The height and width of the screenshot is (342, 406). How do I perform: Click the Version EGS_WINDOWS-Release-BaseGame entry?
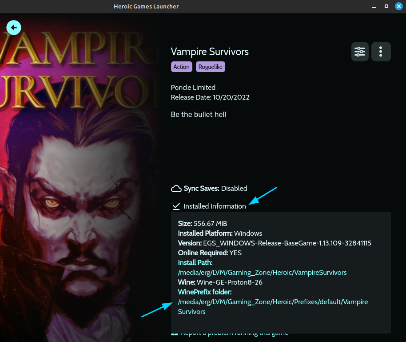pos(275,243)
